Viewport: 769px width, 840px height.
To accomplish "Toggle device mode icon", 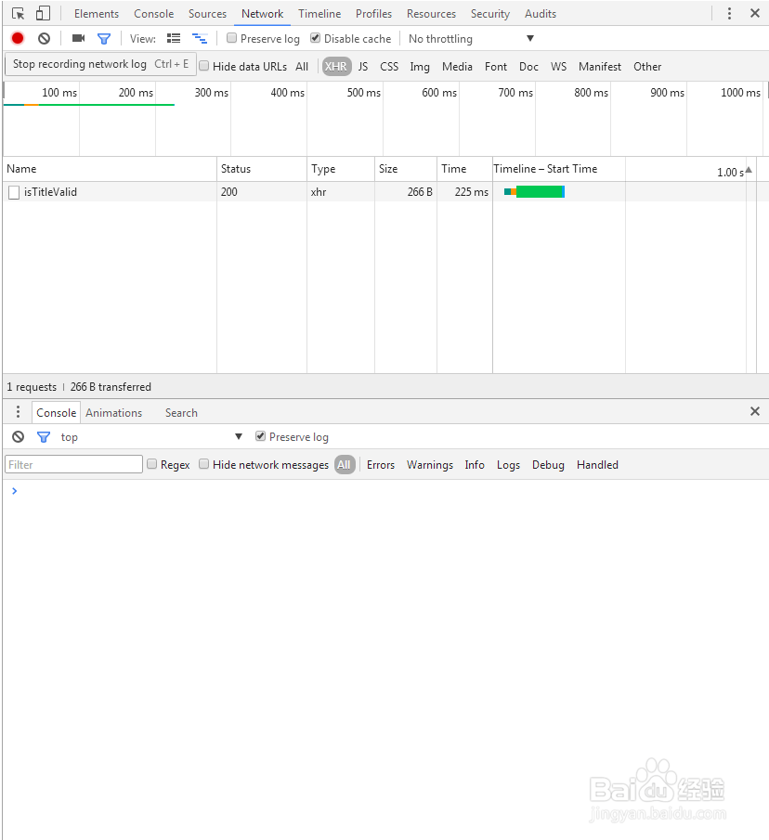I will point(43,13).
